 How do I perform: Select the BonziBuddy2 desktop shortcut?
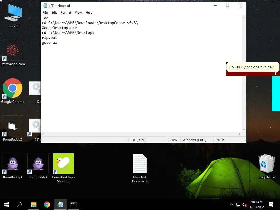click(x=13, y=129)
